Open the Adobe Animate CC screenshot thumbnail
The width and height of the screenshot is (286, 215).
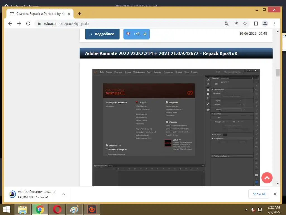click(x=176, y=127)
